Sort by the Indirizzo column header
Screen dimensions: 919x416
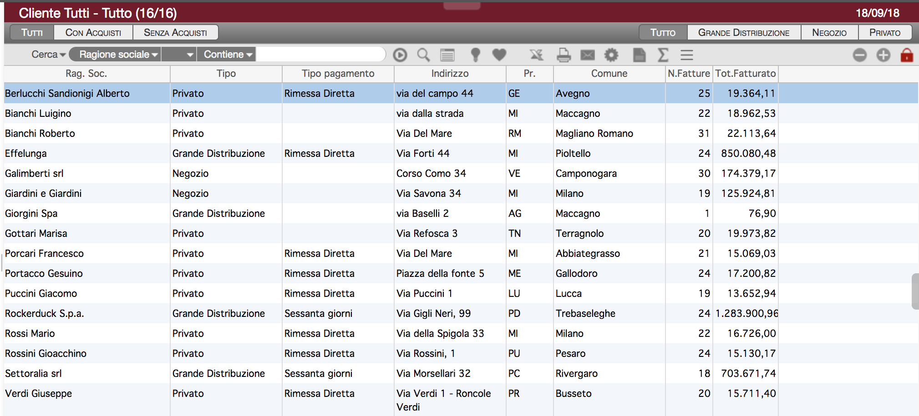[450, 74]
